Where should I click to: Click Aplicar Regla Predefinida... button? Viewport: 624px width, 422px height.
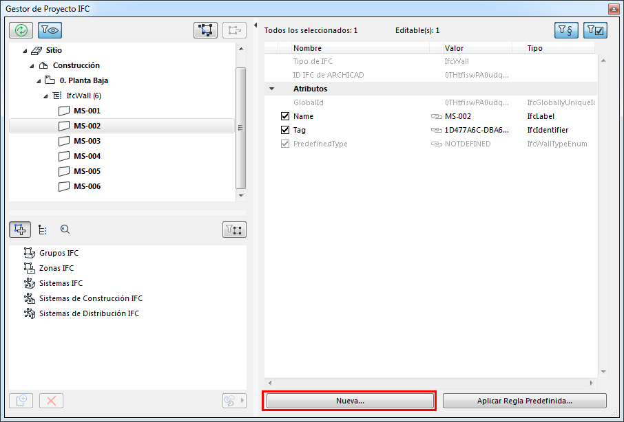[525, 401]
